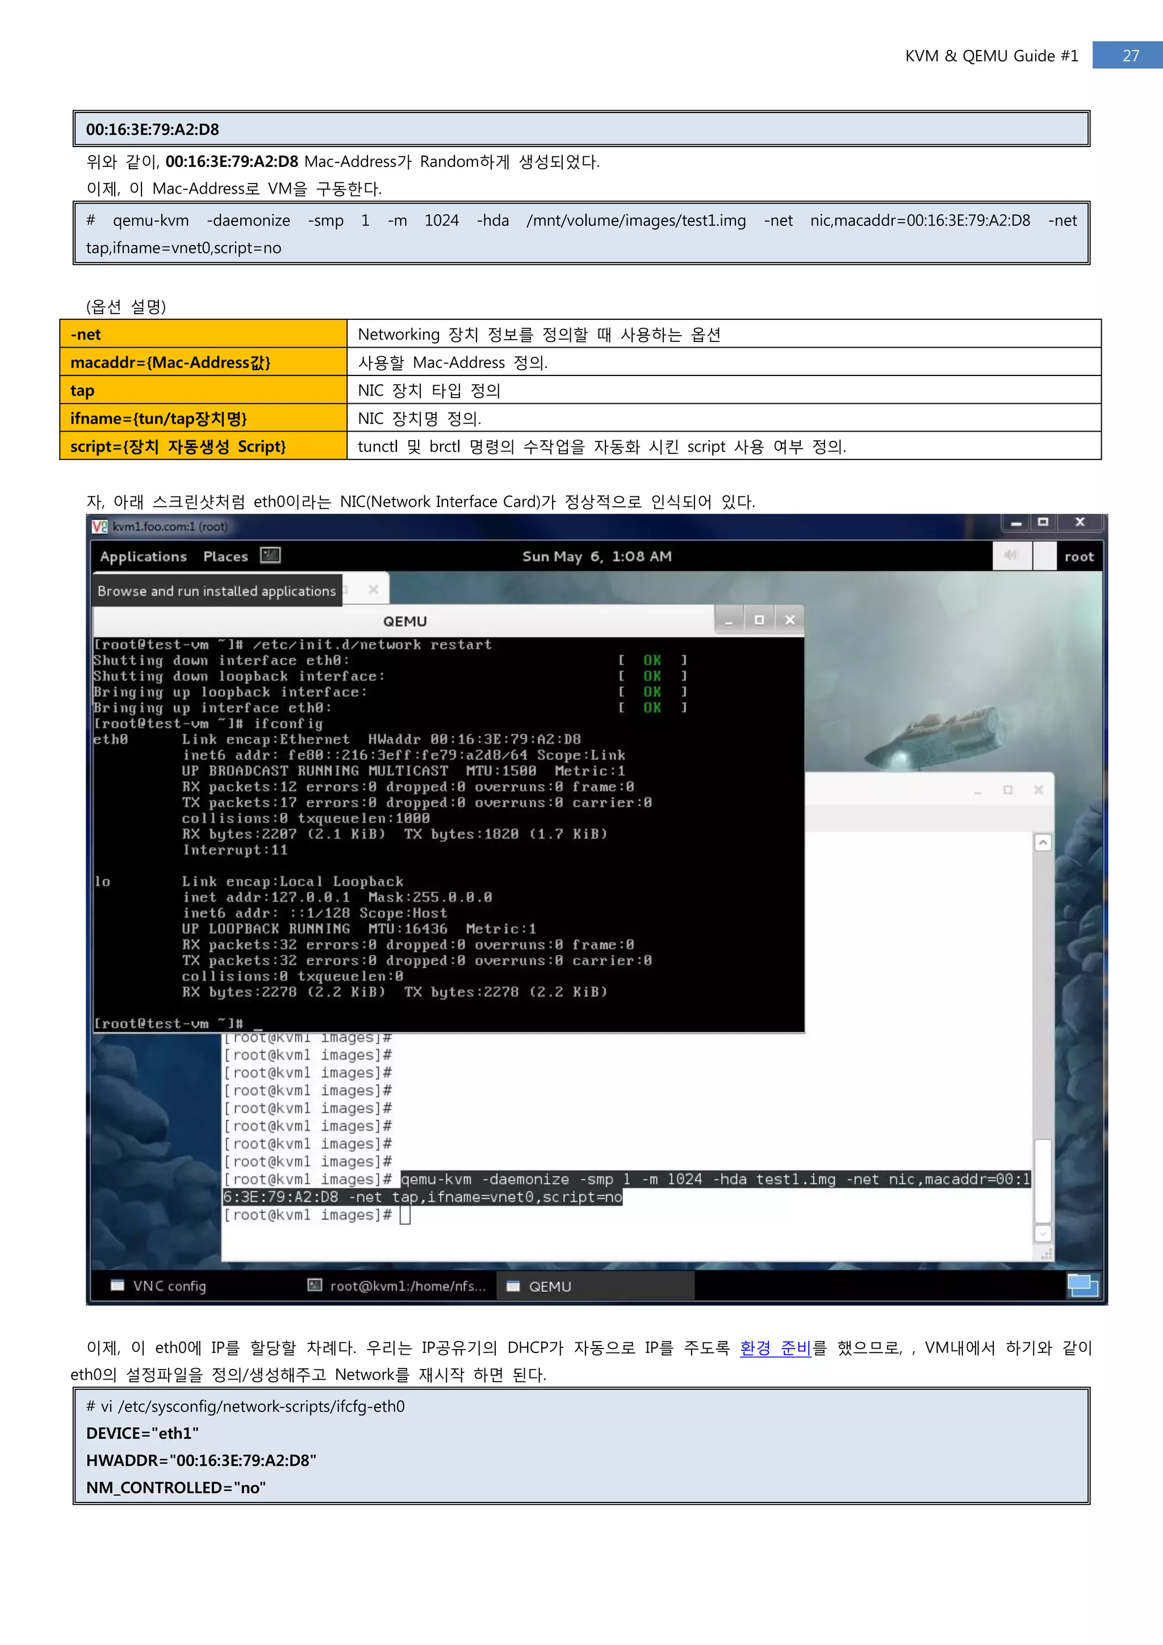Click the Browse and run installed applications tooltip
This screenshot has width=1163, height=1645.
(x=217, y=591)
